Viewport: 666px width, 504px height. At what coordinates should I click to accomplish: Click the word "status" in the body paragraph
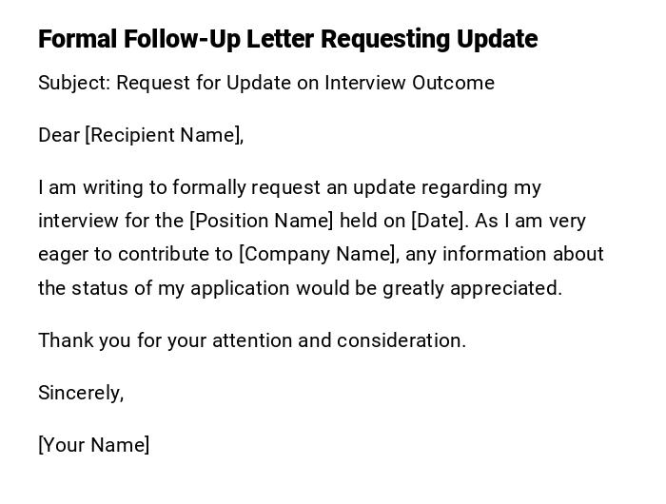96,288
